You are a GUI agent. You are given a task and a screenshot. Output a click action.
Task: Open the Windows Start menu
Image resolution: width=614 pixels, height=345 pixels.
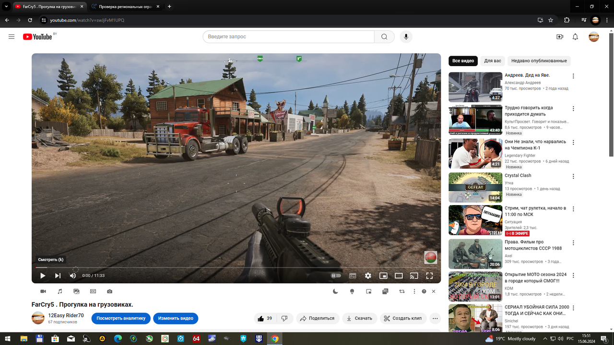tap(8, 338)
